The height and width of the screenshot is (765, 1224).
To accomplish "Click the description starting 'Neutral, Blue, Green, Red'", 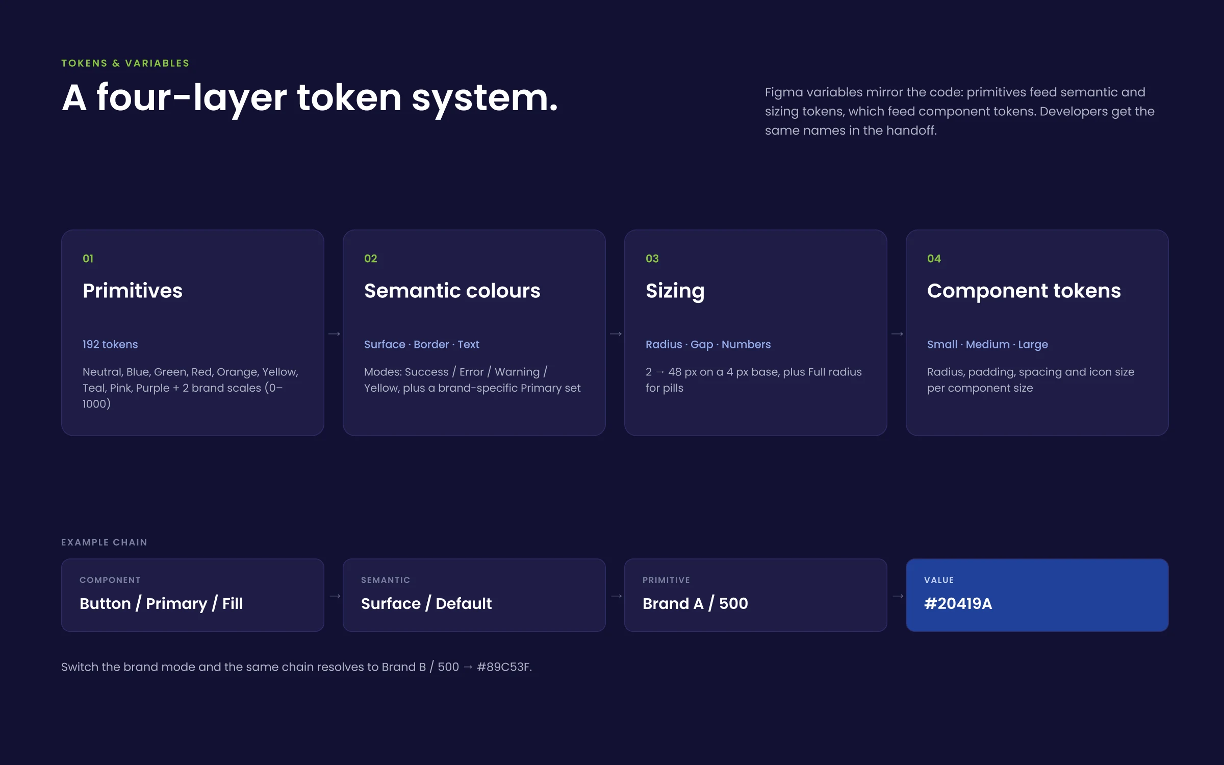I will [190, 388].
